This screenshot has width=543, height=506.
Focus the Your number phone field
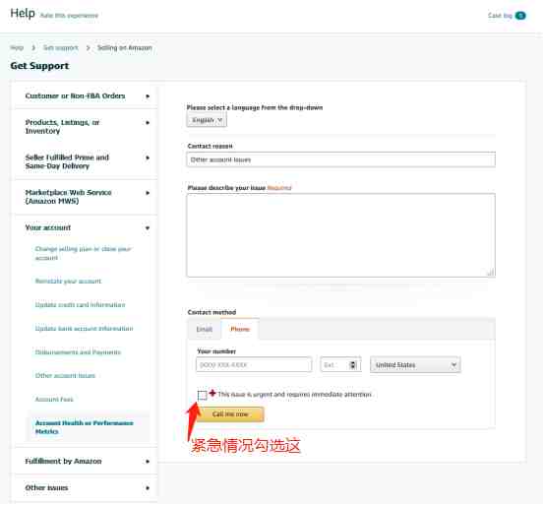pyautogui.click(x=254, y=365)
